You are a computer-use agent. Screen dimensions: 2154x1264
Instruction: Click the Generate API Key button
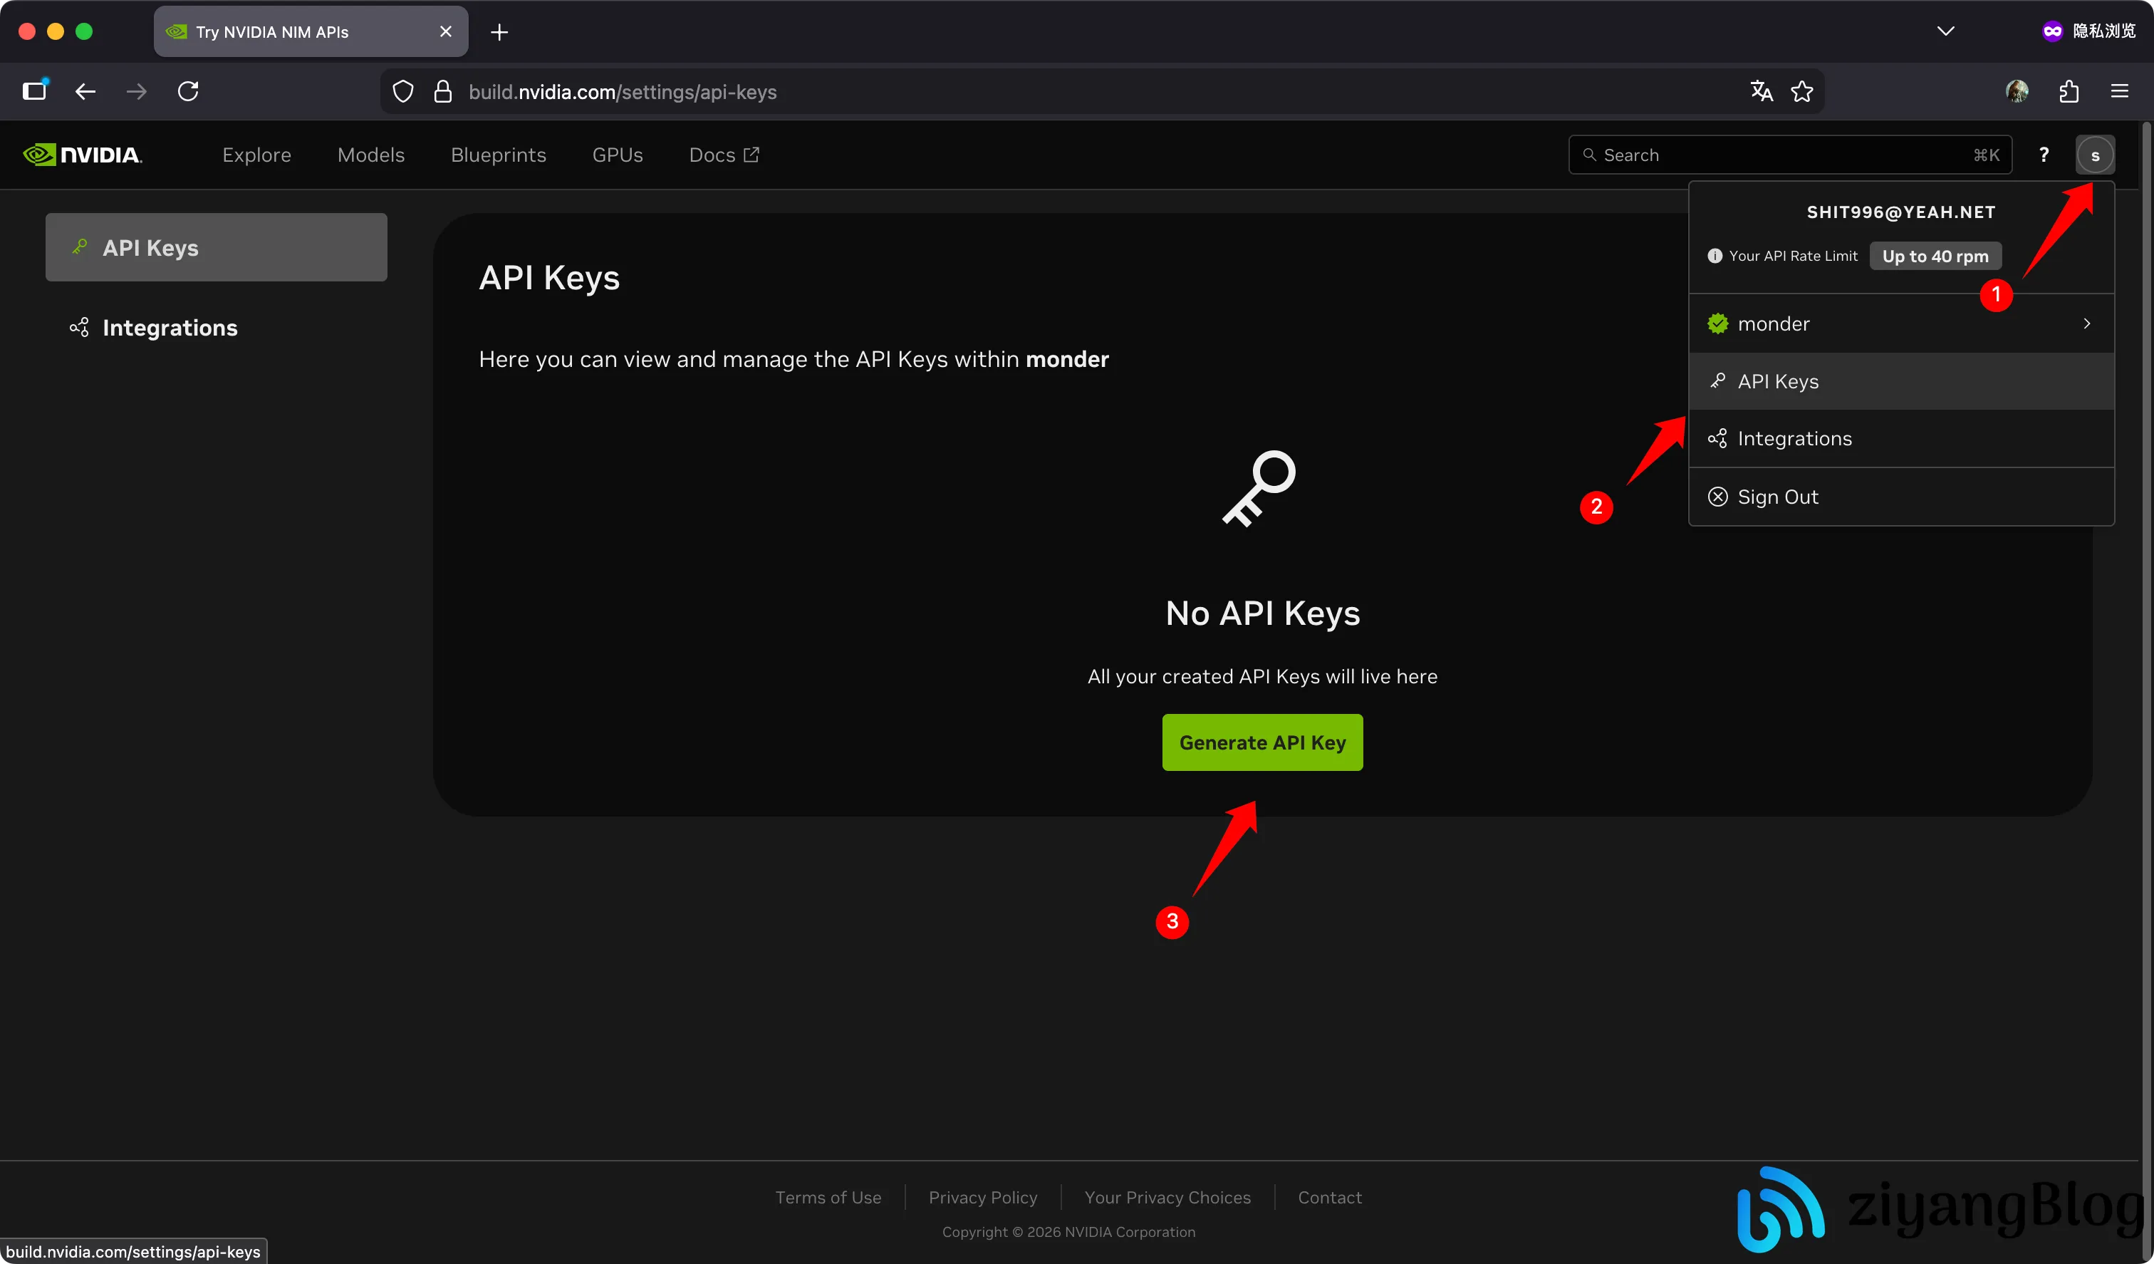1262,742
